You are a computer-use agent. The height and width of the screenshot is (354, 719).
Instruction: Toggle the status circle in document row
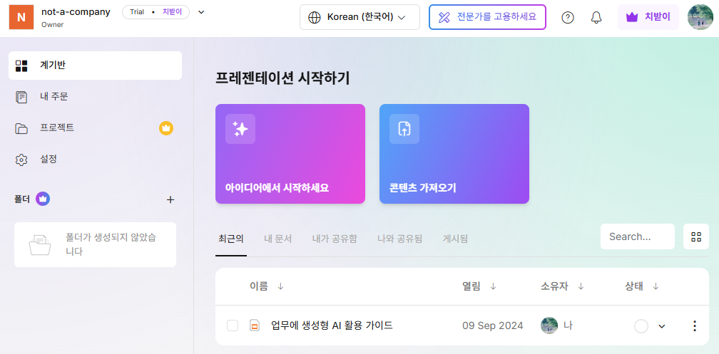(641, 326)
